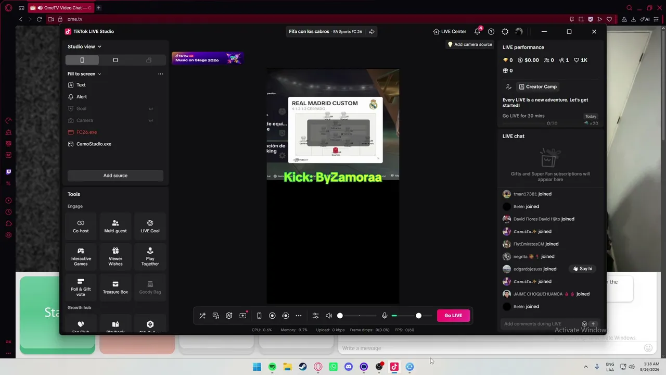
Task: Select the Goal source row
Action: point(116,108)
